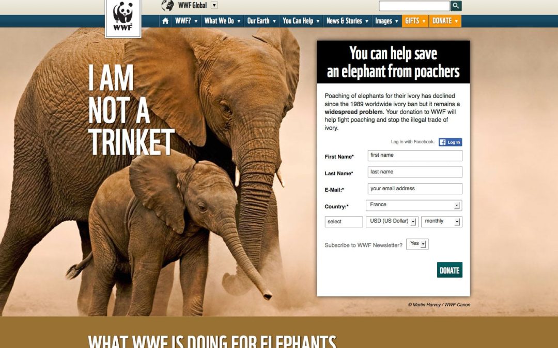Click the magnifier search button
This screenshot has width=558, height=348.
pyautogui.click(x=456, y=6)
